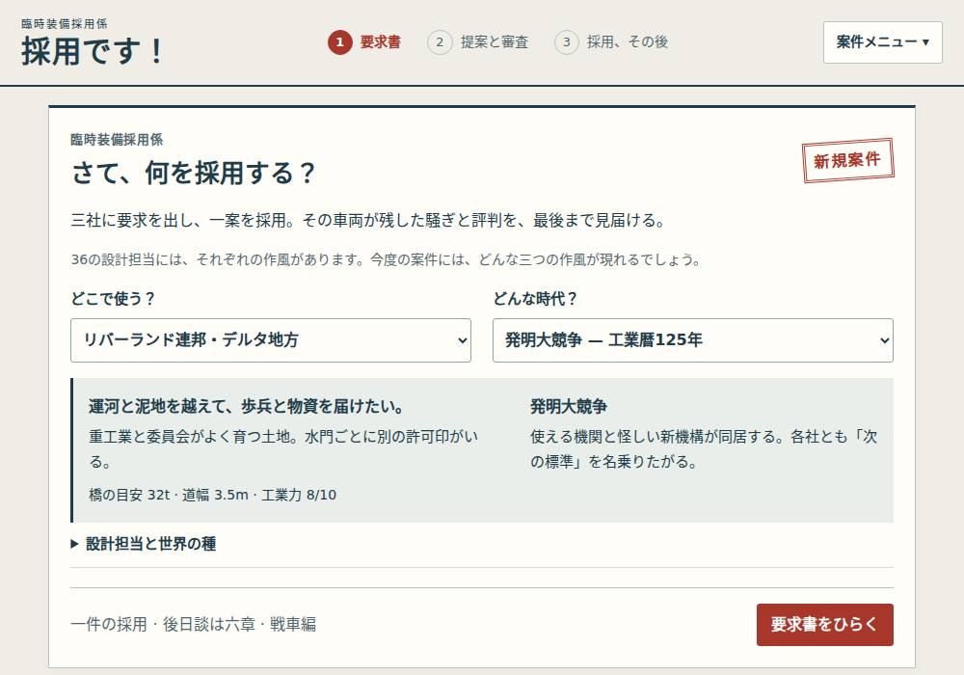The image size is (964, 675).
Task: Click the 発明大競争 heading in info panel
Action: [569, 406]
